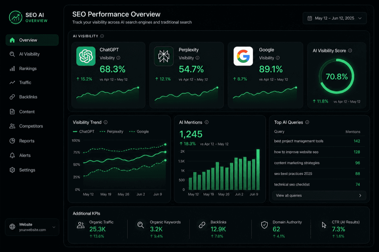The height and width of the screenshot is (252, 379).
Task: Click the info icon beside Top AI Queries
Action: (x=307, y=122)
